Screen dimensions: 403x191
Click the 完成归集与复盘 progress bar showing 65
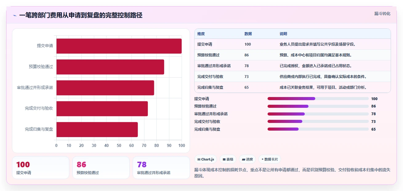tap(318, 129)
